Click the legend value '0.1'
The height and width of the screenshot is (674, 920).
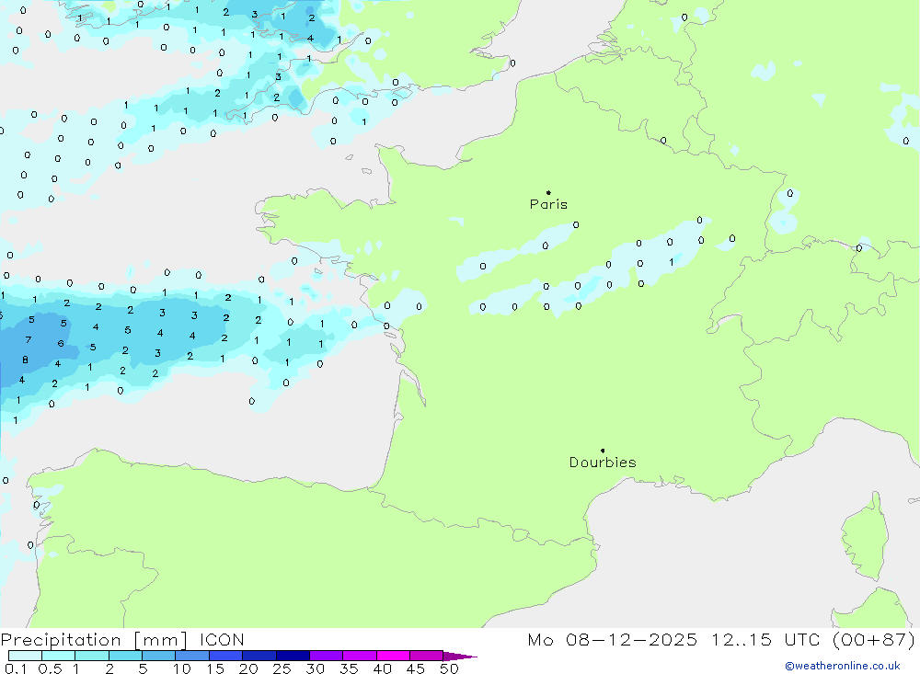click(x=16, y=668)
